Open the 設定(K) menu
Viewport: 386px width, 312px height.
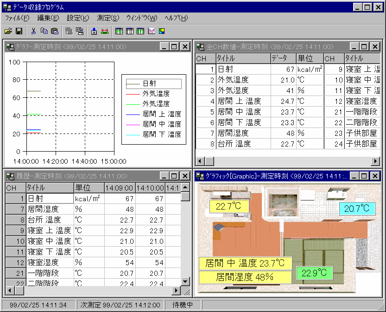pos(78,18)
